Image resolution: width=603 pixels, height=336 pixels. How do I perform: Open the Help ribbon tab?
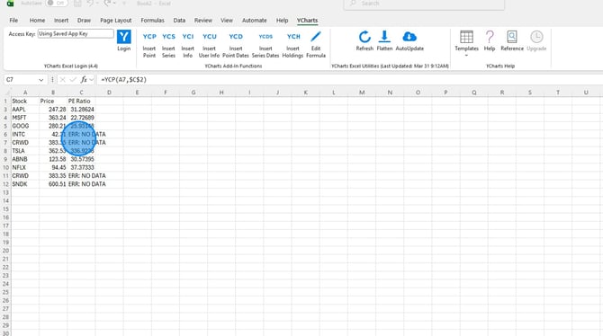tap(282, 20)
